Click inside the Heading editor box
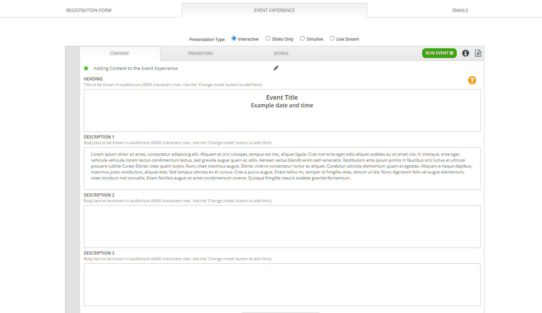 (282, 111)
